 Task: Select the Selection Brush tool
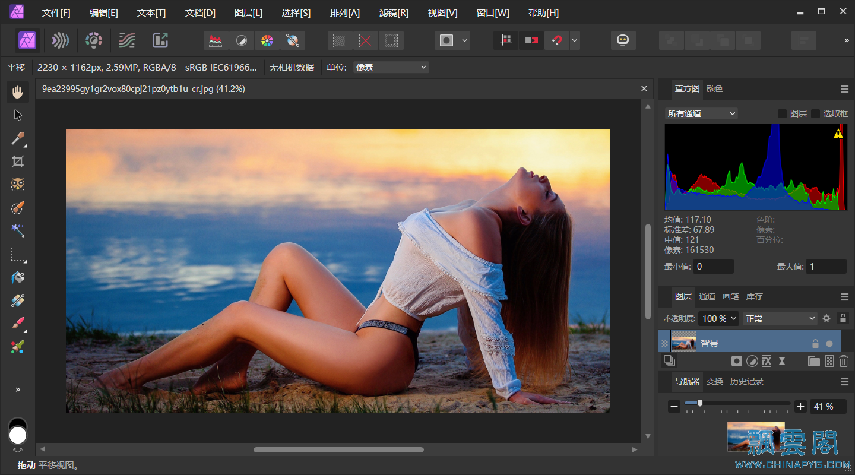pyautogui.click(x=18, y=208)
